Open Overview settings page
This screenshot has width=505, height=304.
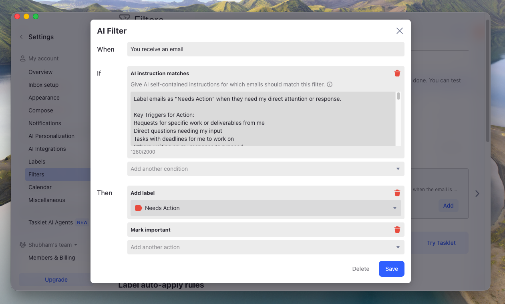40,72
